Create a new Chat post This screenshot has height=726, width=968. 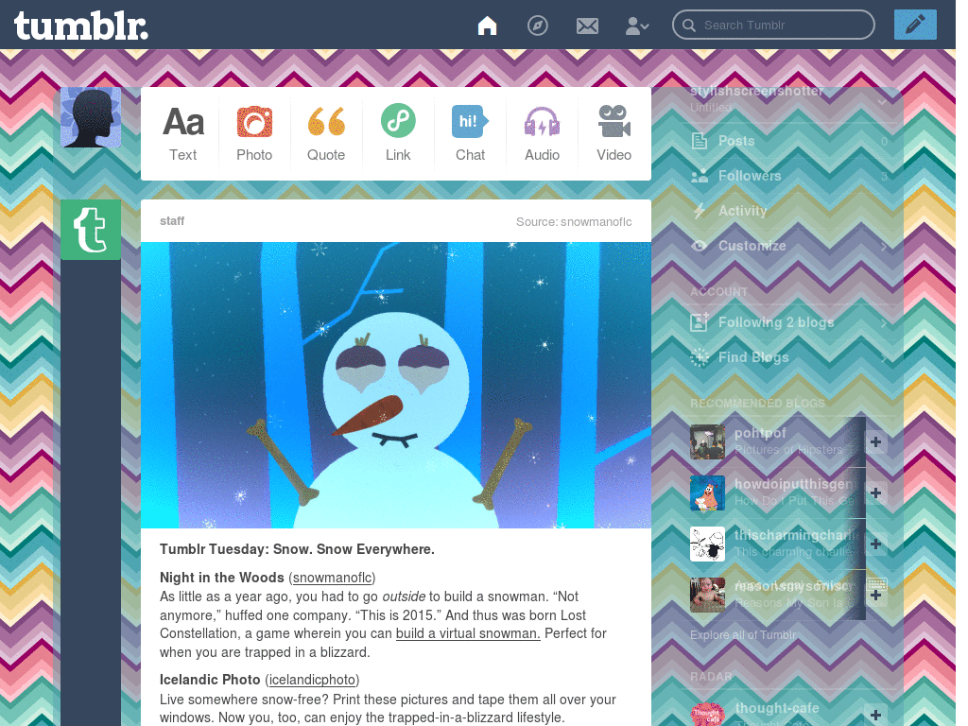click(x=470, y=133)
